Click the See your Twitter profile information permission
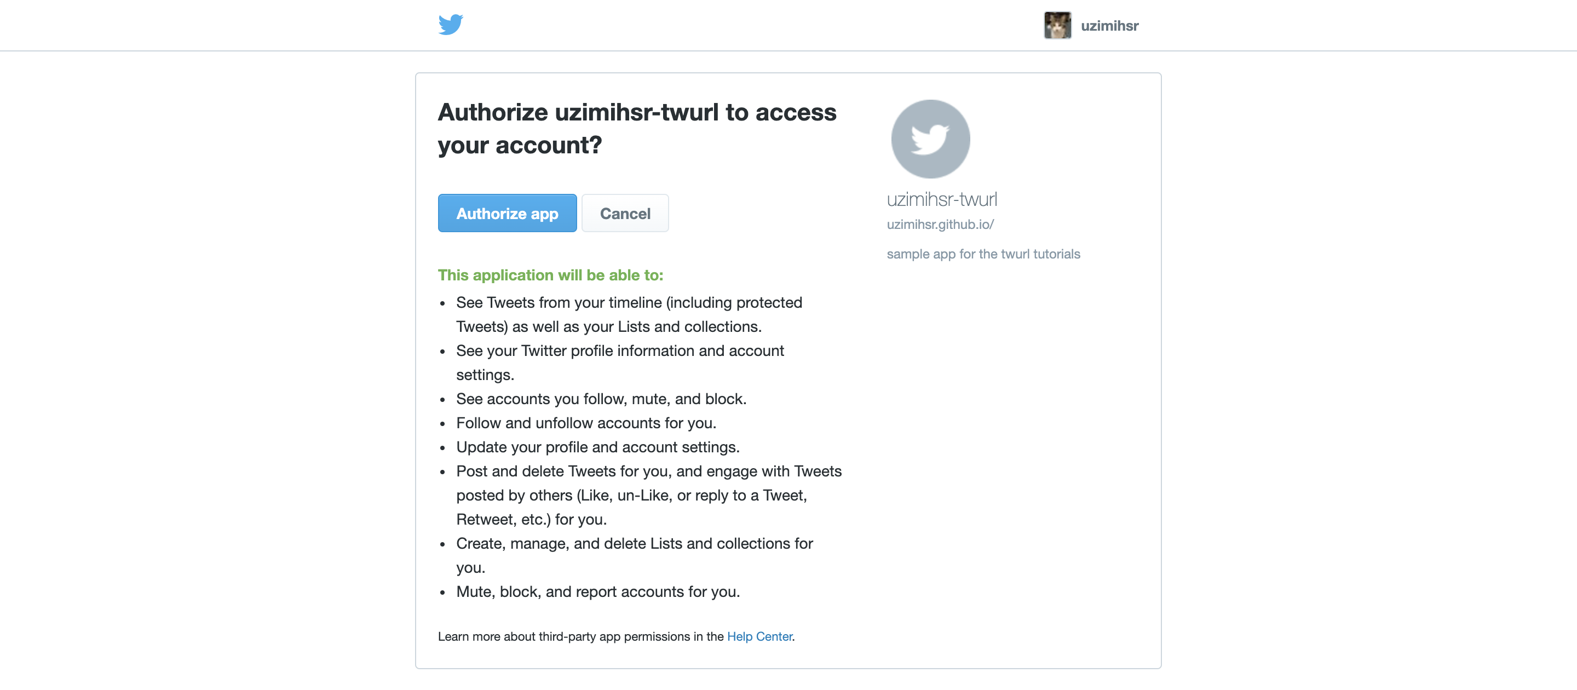Image resolution: width=1577 pixels, height=690 pixels. (x=619, y=363)
